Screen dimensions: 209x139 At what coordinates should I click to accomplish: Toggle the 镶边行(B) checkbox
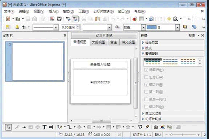pos(147,85)
